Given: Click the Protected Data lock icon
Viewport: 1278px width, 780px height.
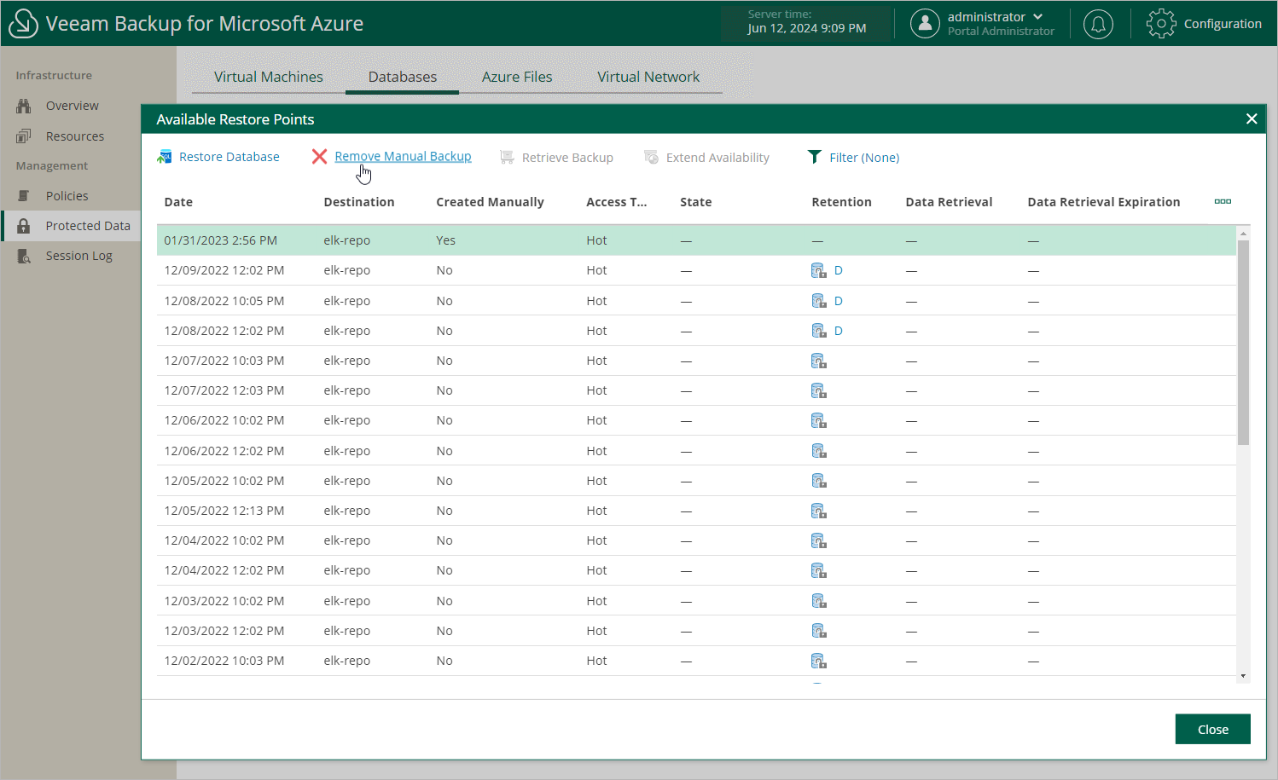Looking at the screenshot, I should pos(24,226).
